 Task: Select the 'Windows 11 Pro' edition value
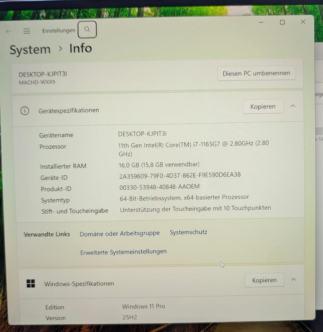pos(144,306)
